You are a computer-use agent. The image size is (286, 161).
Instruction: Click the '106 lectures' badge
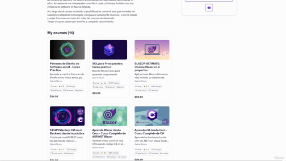point(68,90)
